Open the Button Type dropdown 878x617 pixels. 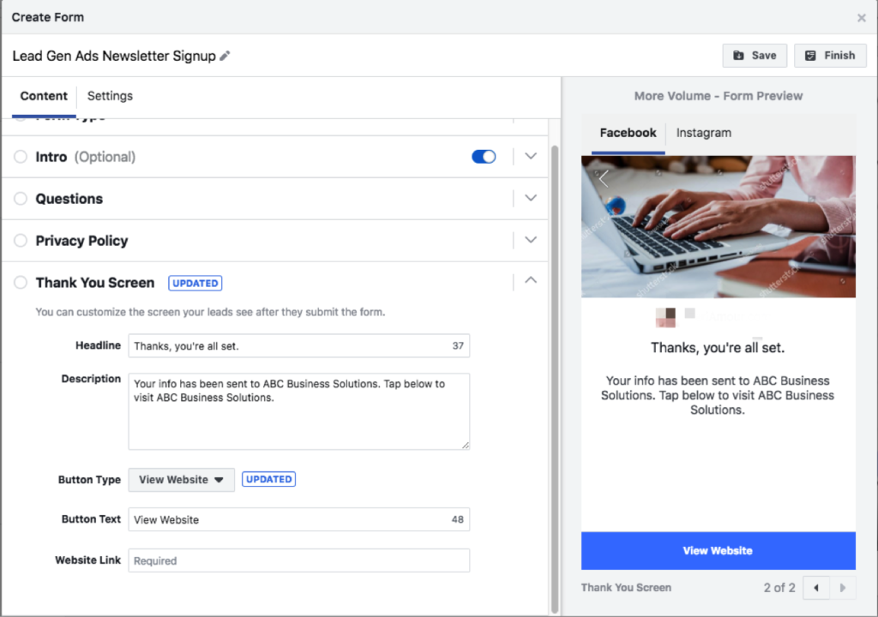coord(181,480)
